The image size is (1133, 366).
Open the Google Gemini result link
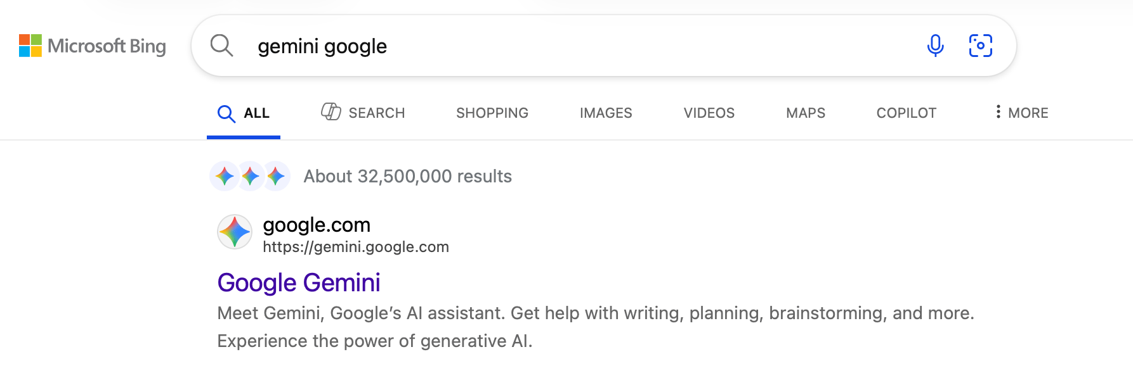[298, 282]
